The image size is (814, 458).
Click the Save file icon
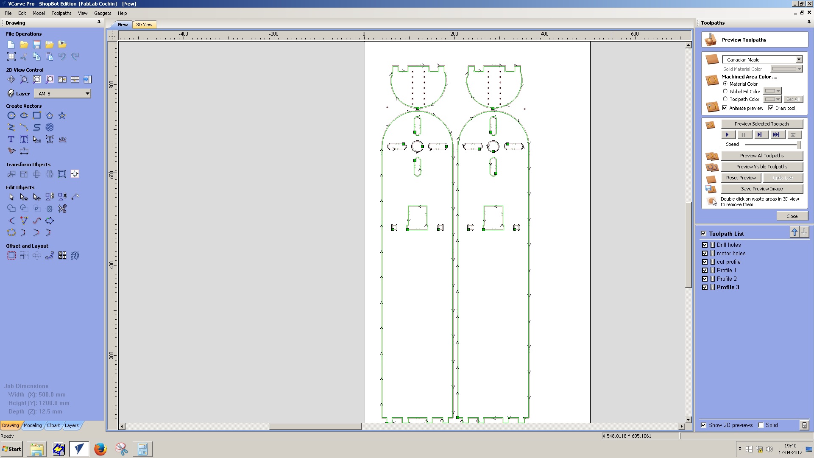click(37, 45)
